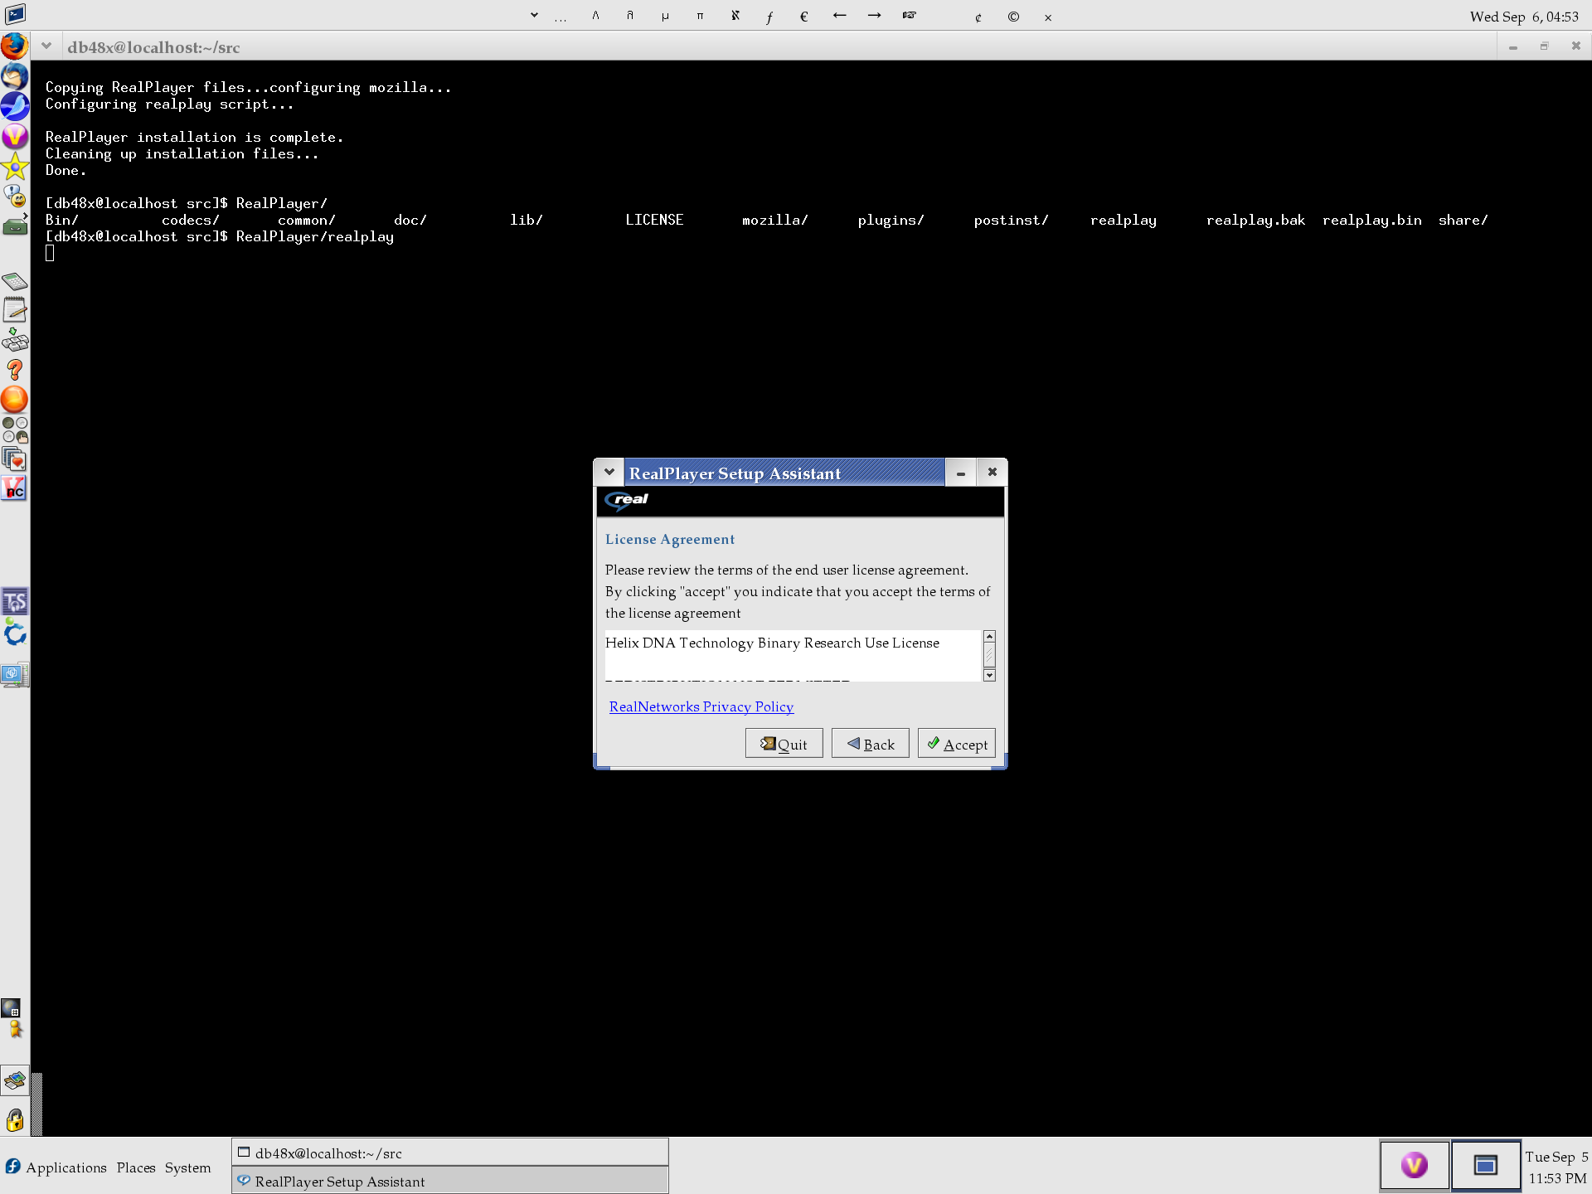Screen dimensions: 1592x1194
Task: Open the Places menu
Action: (136, 1167)
